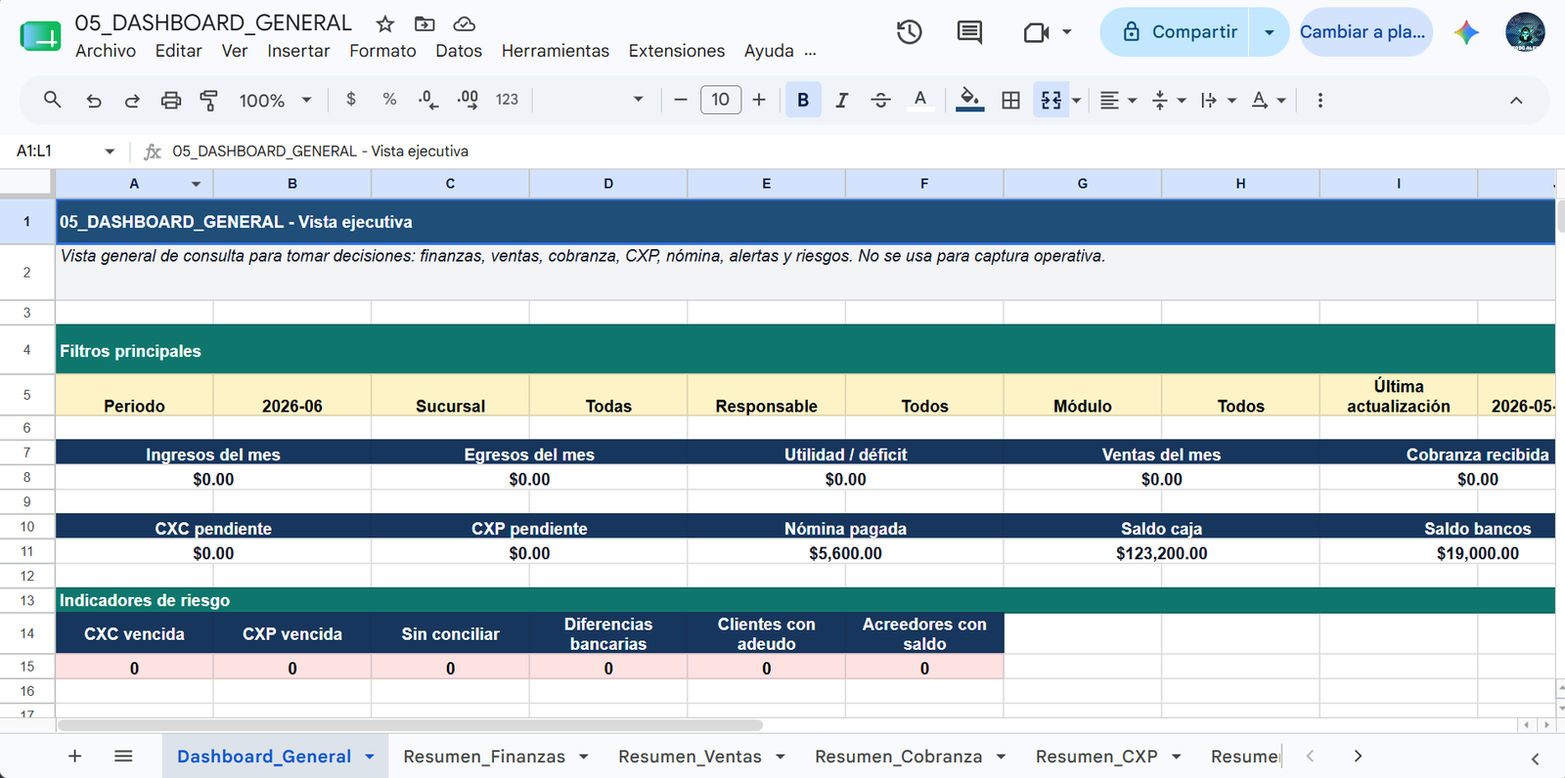Open the fill color bucket
The image size is (1565, 778).
[x=969, y=100]
